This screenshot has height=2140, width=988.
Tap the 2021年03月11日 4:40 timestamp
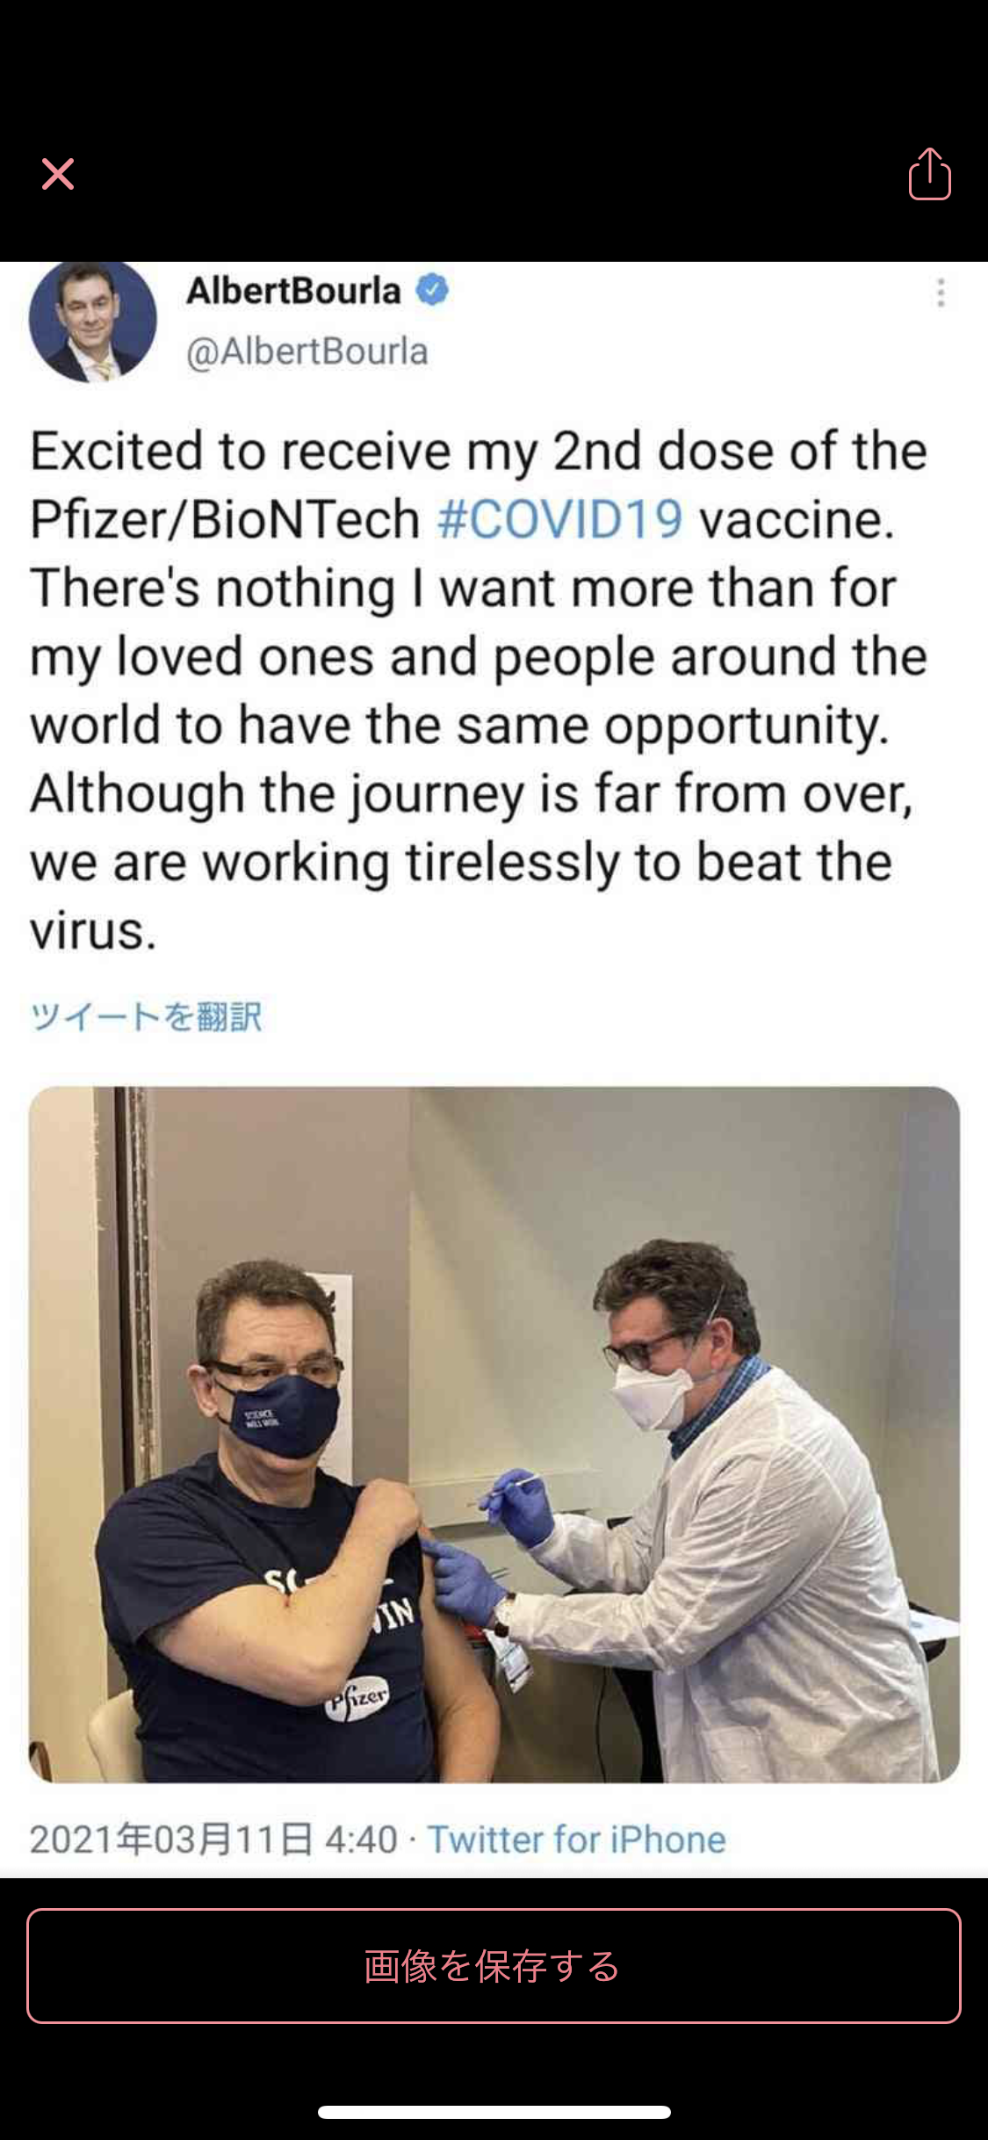[213, 1840]
